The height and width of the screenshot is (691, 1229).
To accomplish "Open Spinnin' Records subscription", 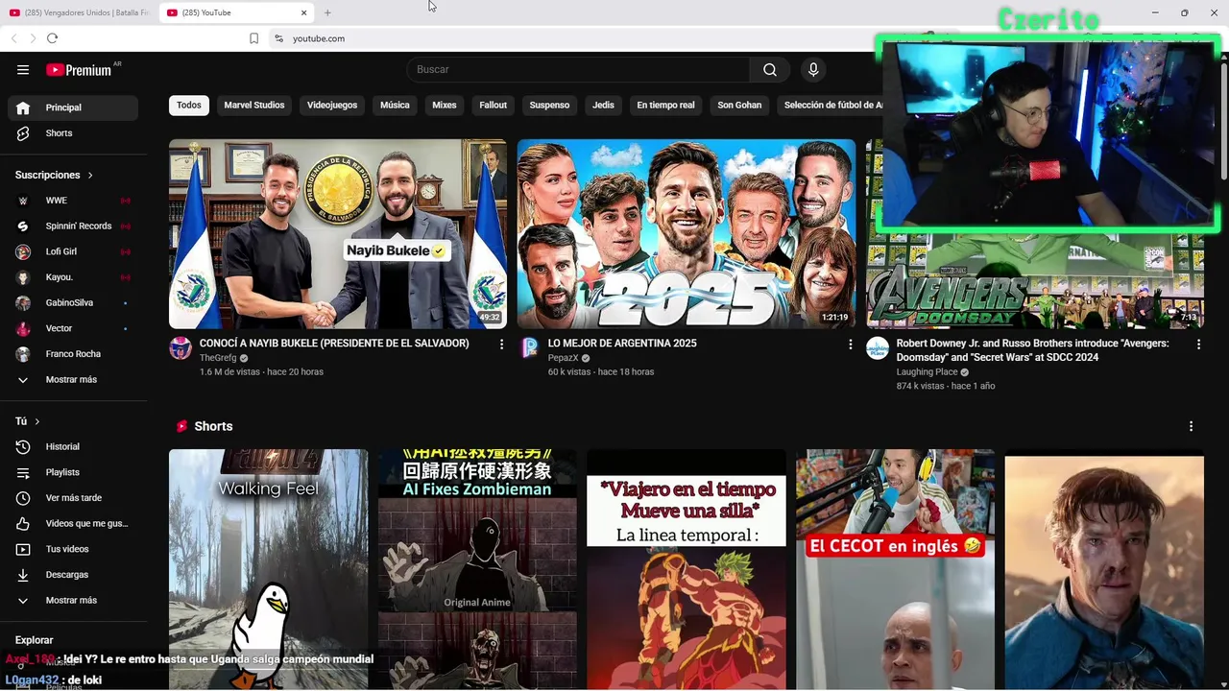I will tap(72, 226).
